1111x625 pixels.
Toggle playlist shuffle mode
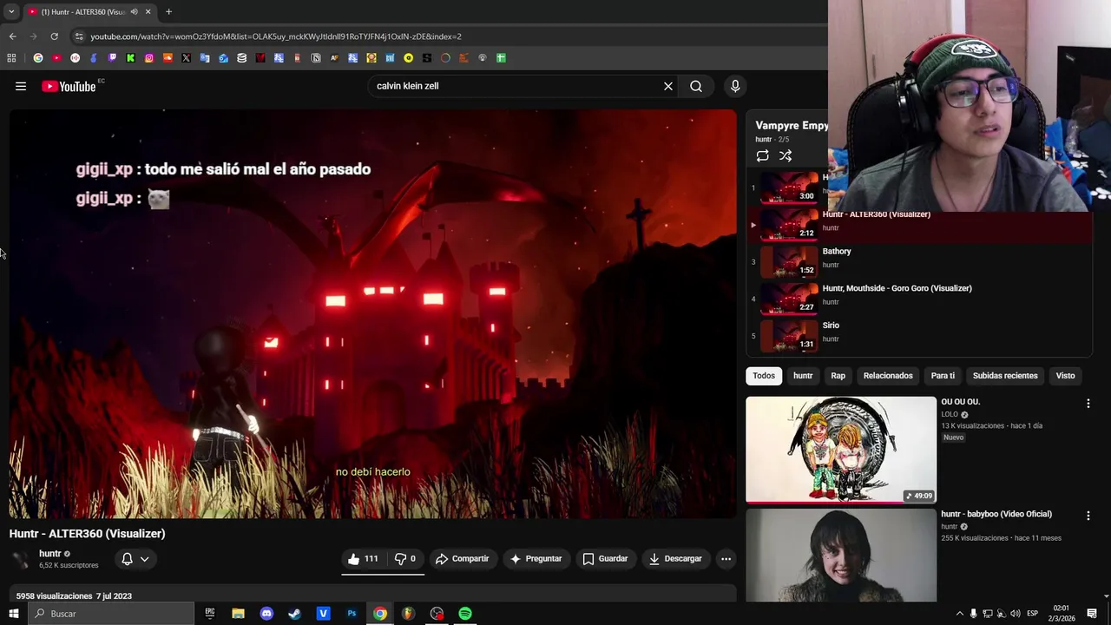click(786, 156)
